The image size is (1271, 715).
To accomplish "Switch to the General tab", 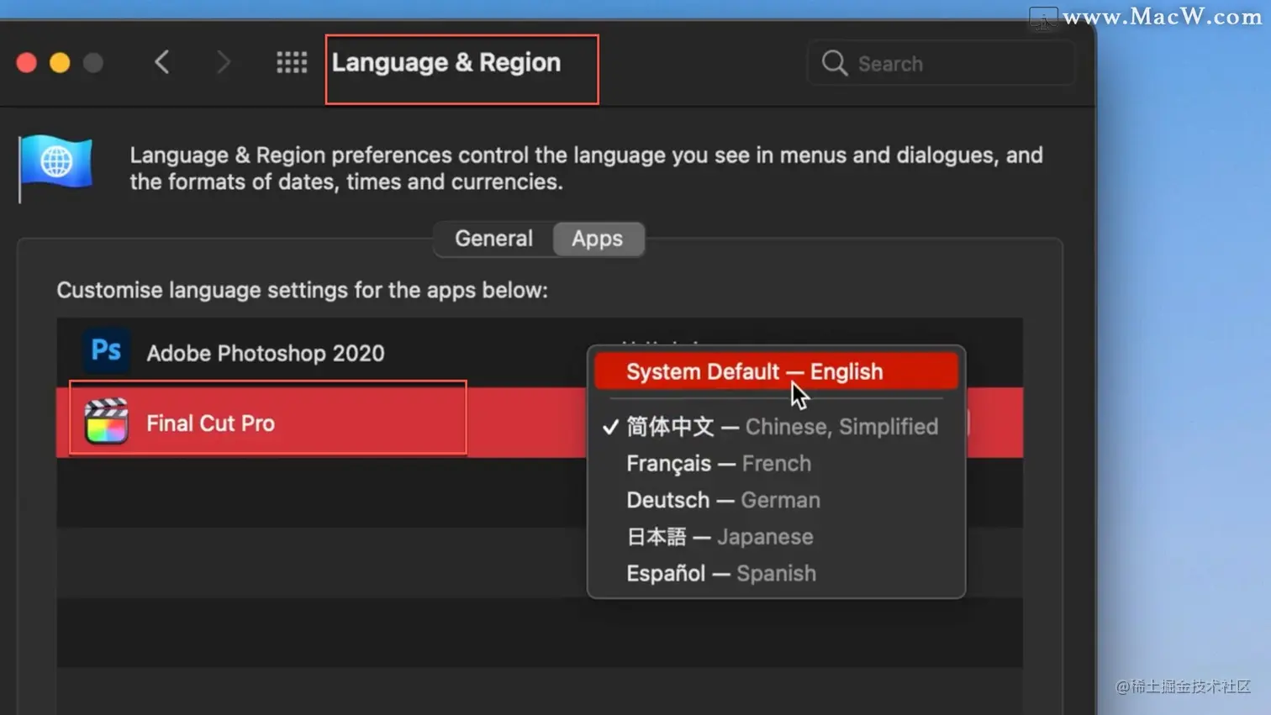I will click(x=493, y=239).
